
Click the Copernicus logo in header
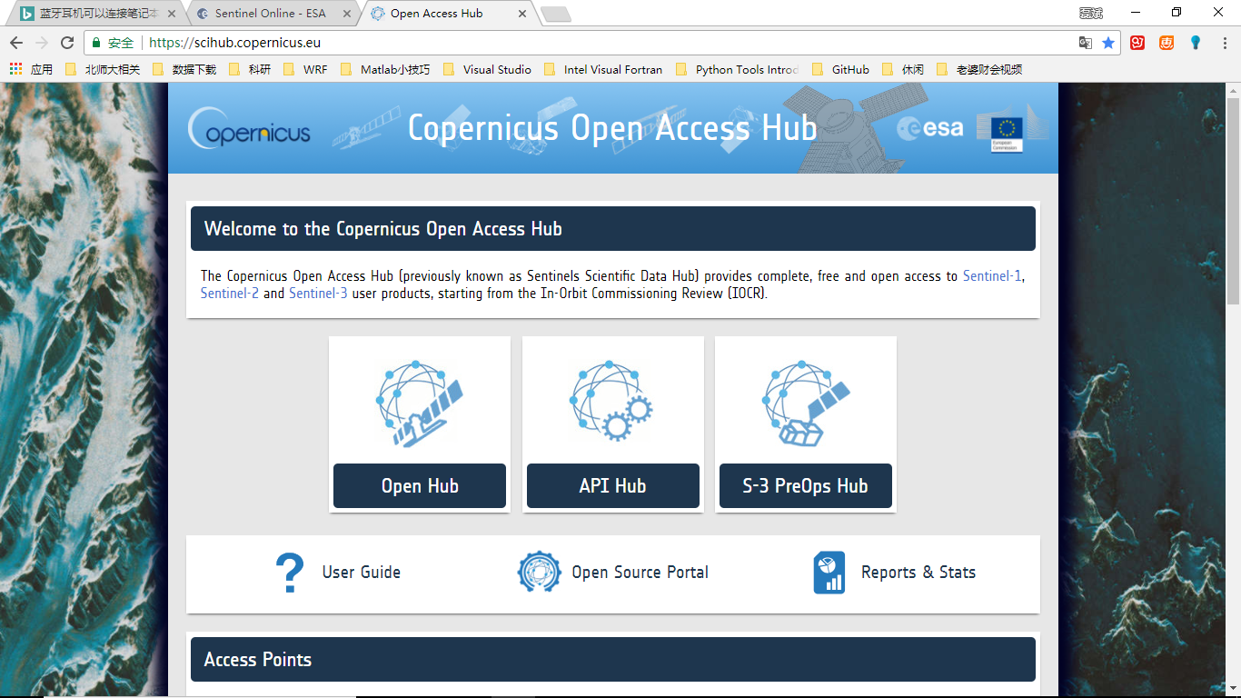tap(249, 129)
